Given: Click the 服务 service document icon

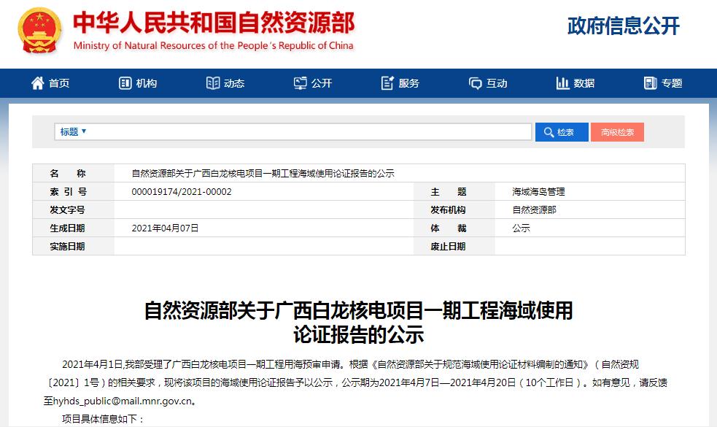Looking at the screenshot, I should click(x=388, y=83).
